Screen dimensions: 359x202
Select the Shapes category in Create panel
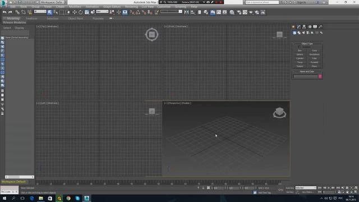point(299,33)
